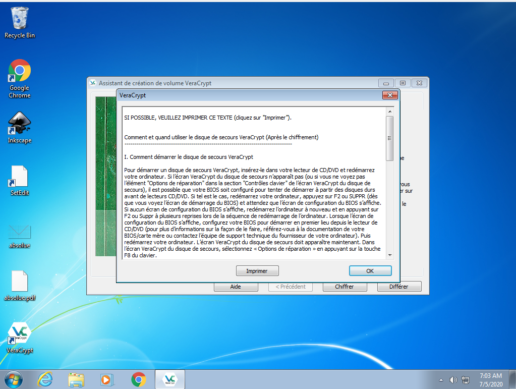516x389 pixels.
Task: Open Internet Explorer from the taskbar
Action: pos(45,379)
